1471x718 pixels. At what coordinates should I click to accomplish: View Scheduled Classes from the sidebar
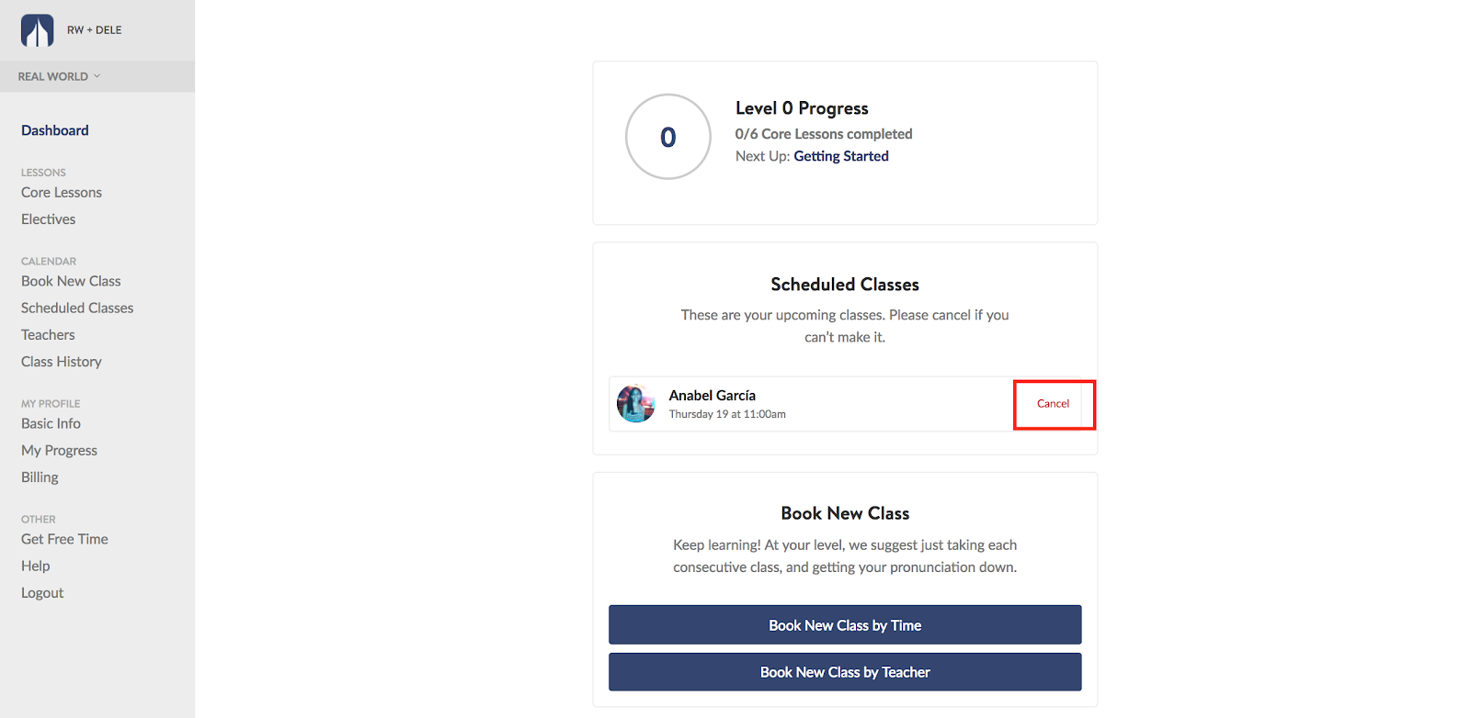pos(76,308)
